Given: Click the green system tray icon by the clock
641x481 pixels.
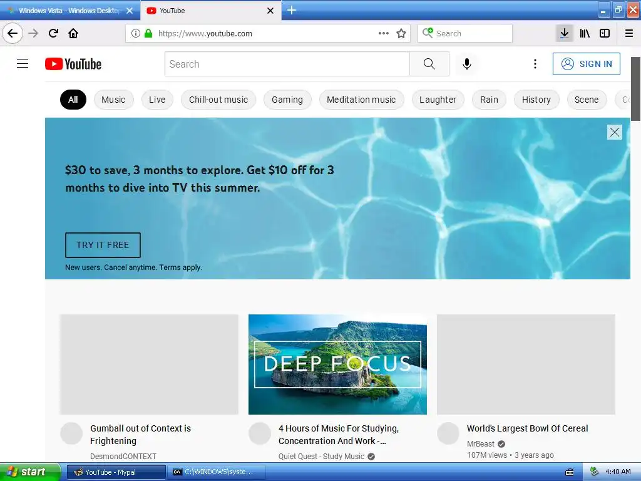Looking at the screenshot, I should (594, 472).
